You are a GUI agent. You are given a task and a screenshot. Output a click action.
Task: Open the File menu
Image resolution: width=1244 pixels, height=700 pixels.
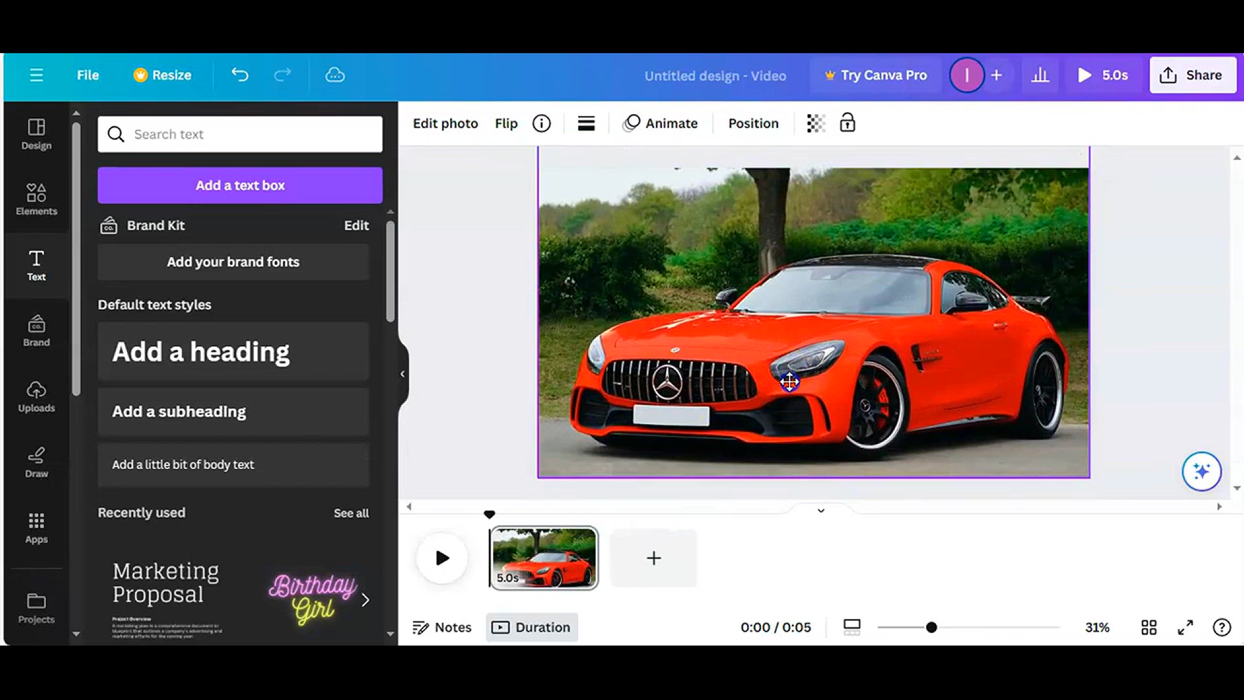87,75
